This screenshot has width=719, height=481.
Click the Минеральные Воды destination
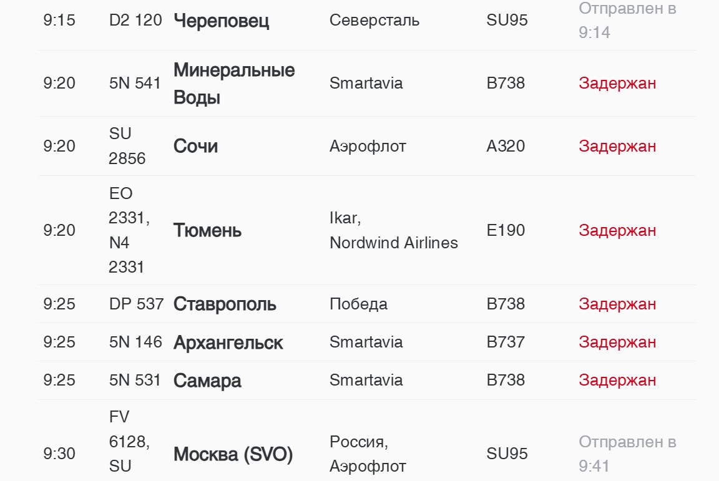click(233, 84)
